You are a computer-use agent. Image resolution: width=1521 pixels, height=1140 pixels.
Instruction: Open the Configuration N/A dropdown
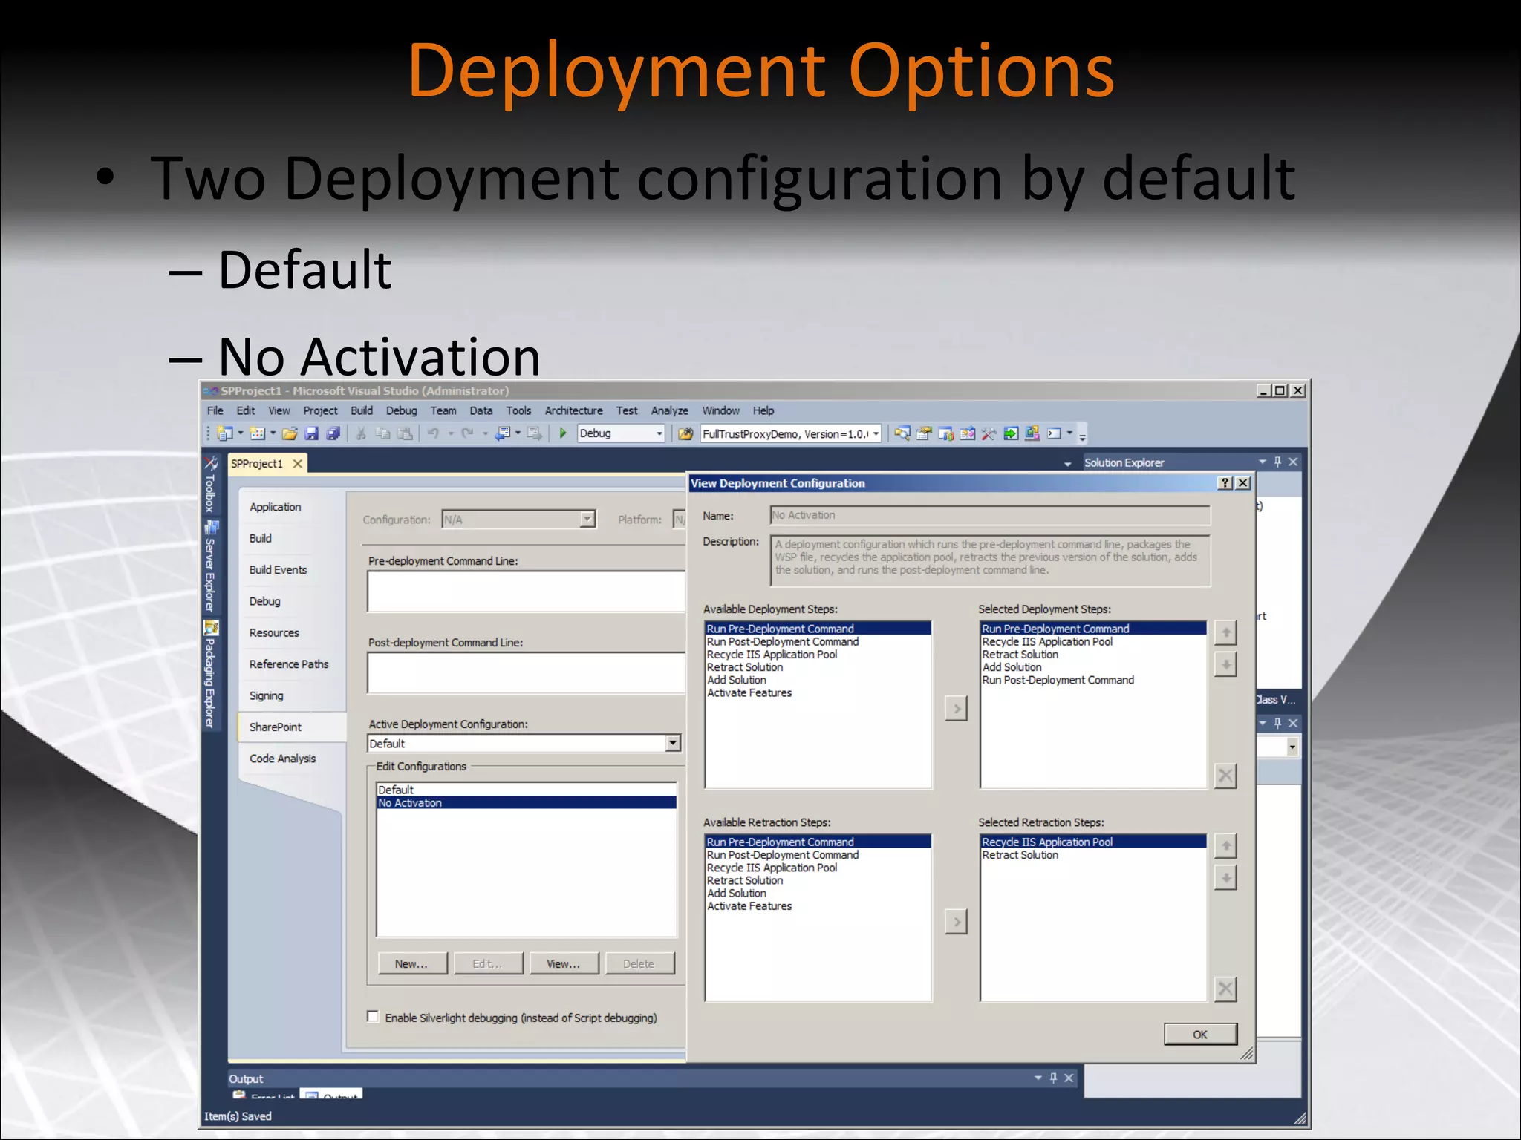tap(587, 519)
